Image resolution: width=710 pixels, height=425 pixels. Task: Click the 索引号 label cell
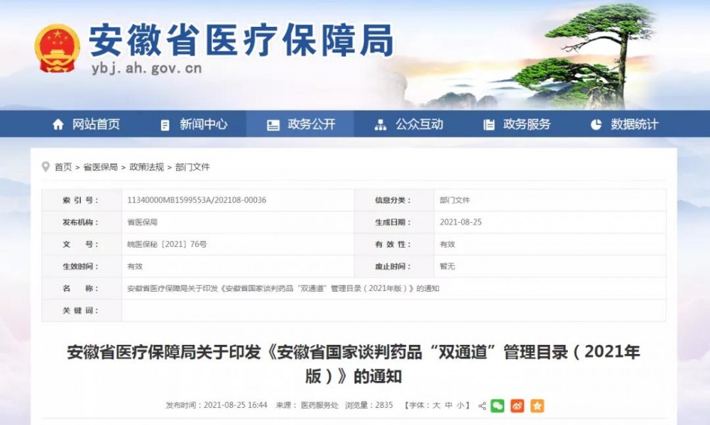point(82,200)
